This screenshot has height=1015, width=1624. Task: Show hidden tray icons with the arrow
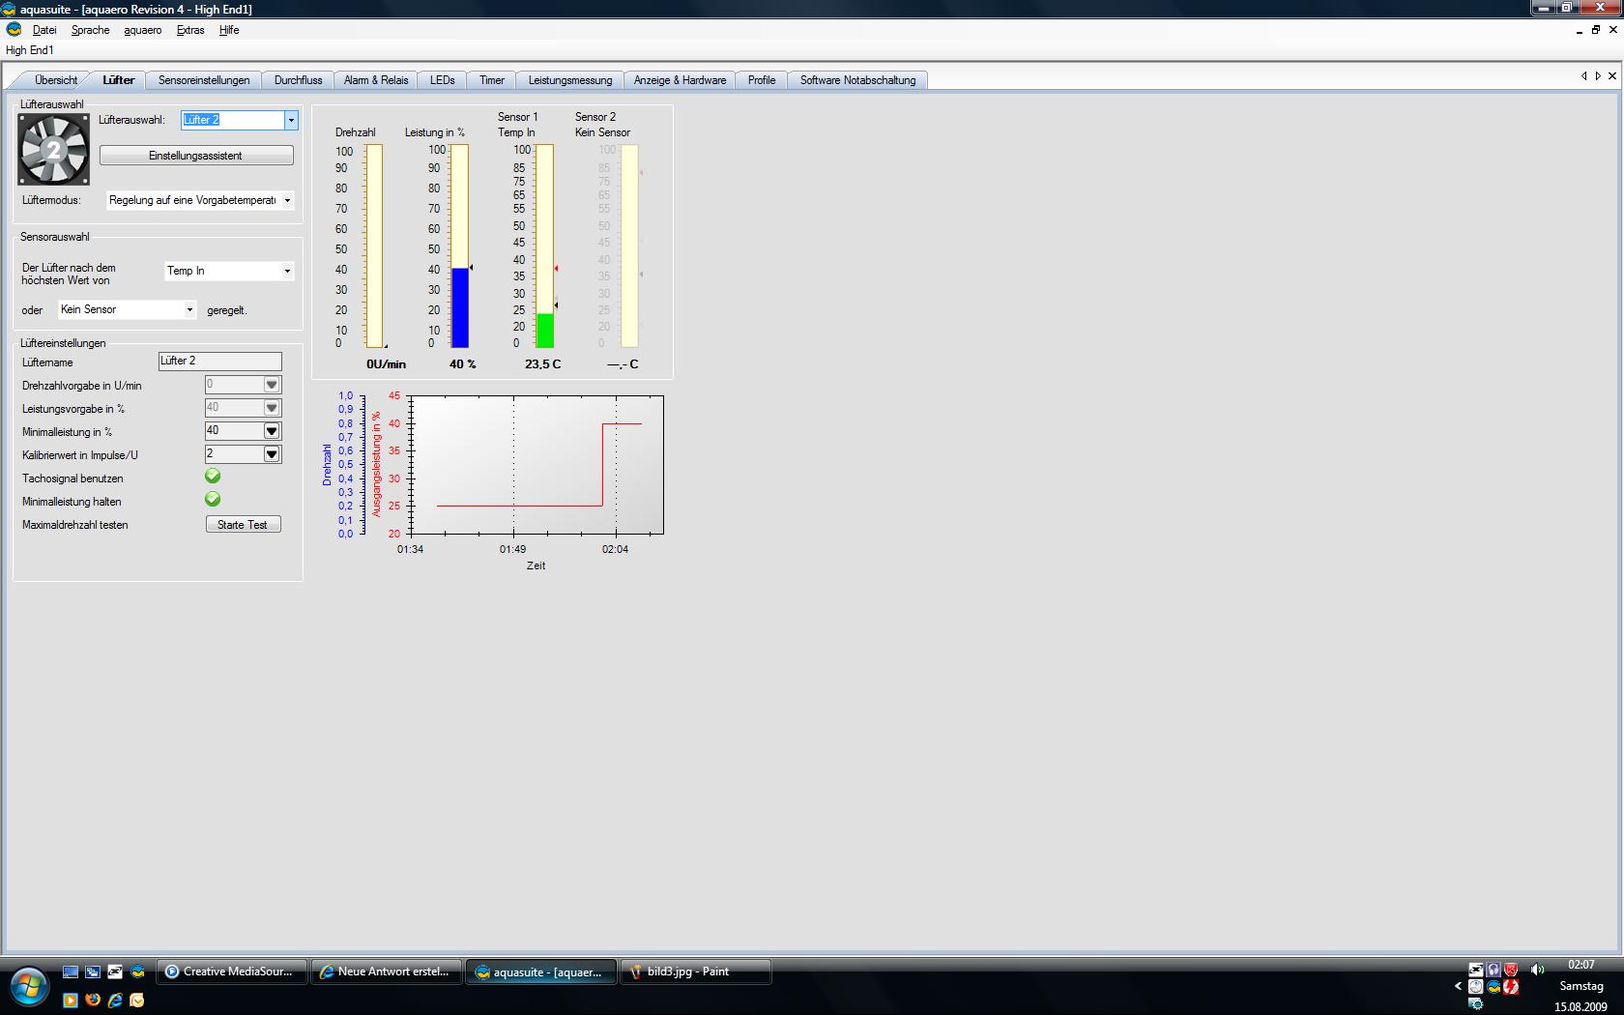[1458, 987]
